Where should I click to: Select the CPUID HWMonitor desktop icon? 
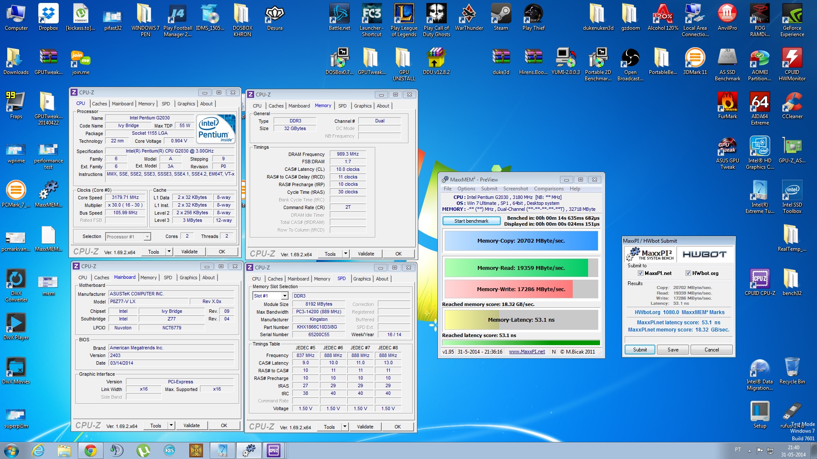click(x=792, y=64)
